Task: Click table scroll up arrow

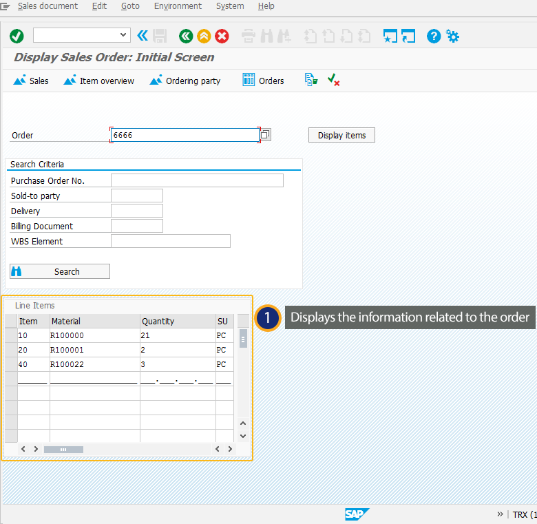Action: (x=243, y=423)
